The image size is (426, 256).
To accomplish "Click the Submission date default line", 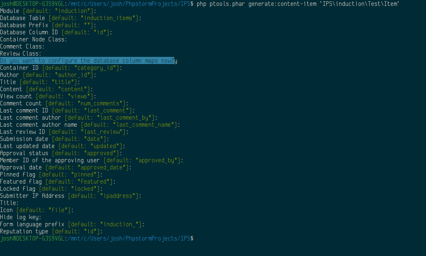I will 55,139.
